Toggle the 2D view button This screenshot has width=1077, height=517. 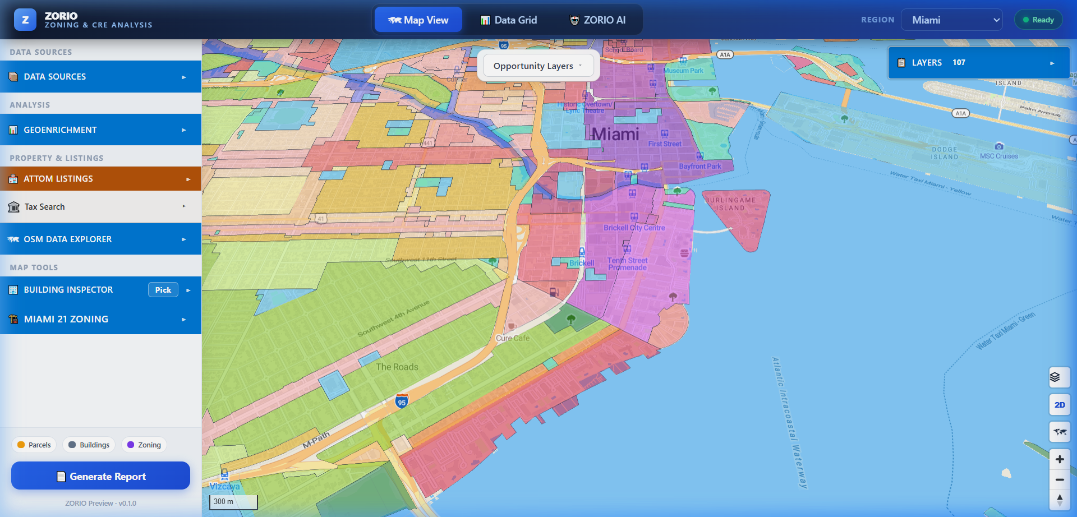[1060, 405]
